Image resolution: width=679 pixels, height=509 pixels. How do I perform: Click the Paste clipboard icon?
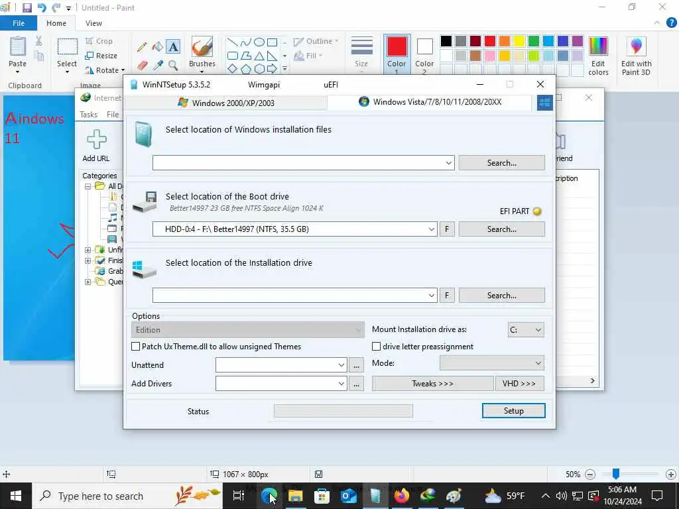pos(18,47)
